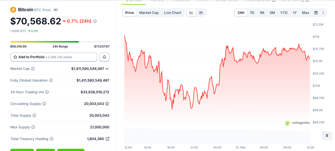
Task: Switch the chart to YTD range
Action: click(284, 12)
